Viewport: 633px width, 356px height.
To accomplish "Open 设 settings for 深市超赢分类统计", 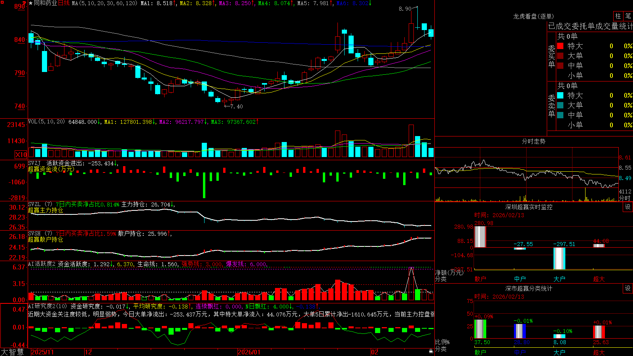I will (x=628, y=288).
